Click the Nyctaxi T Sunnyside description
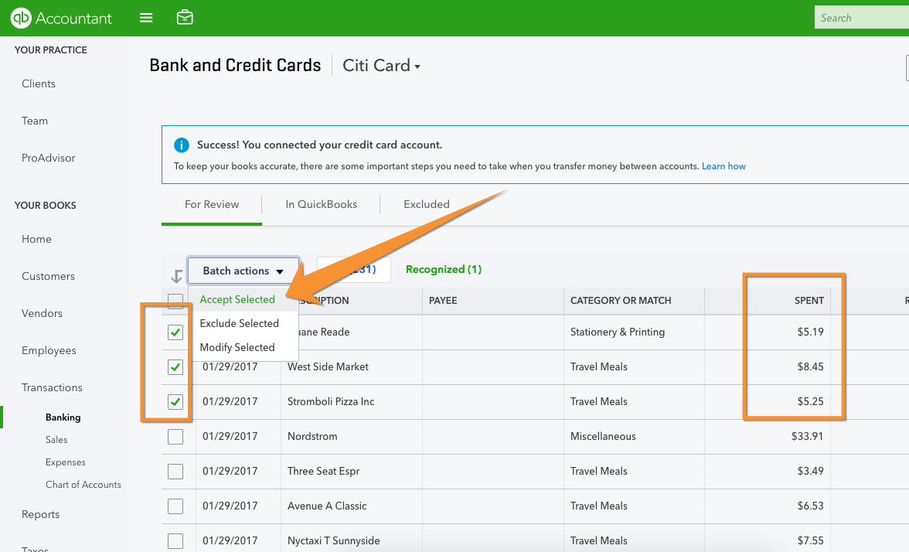The width and height of the screenshot is (909, 552). point(334,540)
